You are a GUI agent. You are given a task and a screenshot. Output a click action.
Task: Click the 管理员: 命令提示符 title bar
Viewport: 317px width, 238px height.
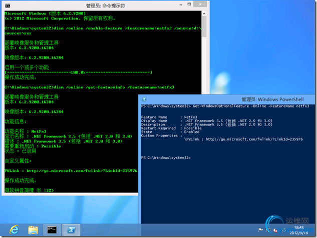pos(105,5)
